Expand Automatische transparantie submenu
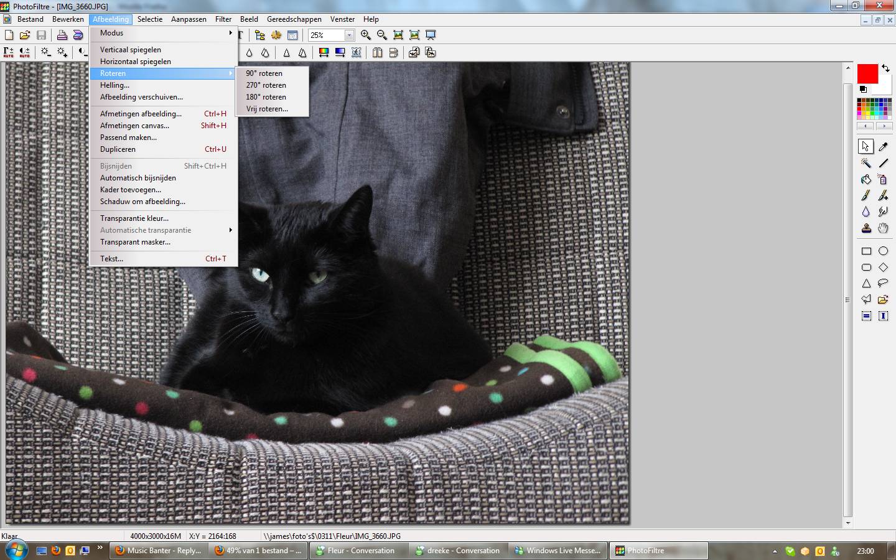 164,230
